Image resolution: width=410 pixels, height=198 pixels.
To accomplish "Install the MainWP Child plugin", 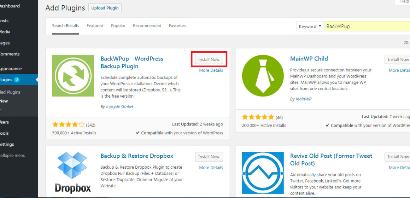I will coord(397,60).
